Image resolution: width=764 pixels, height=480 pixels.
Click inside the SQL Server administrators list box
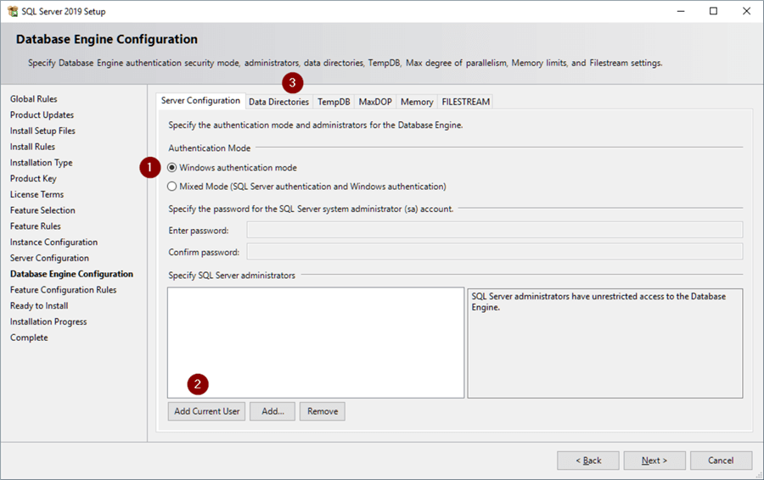[316, 343]
